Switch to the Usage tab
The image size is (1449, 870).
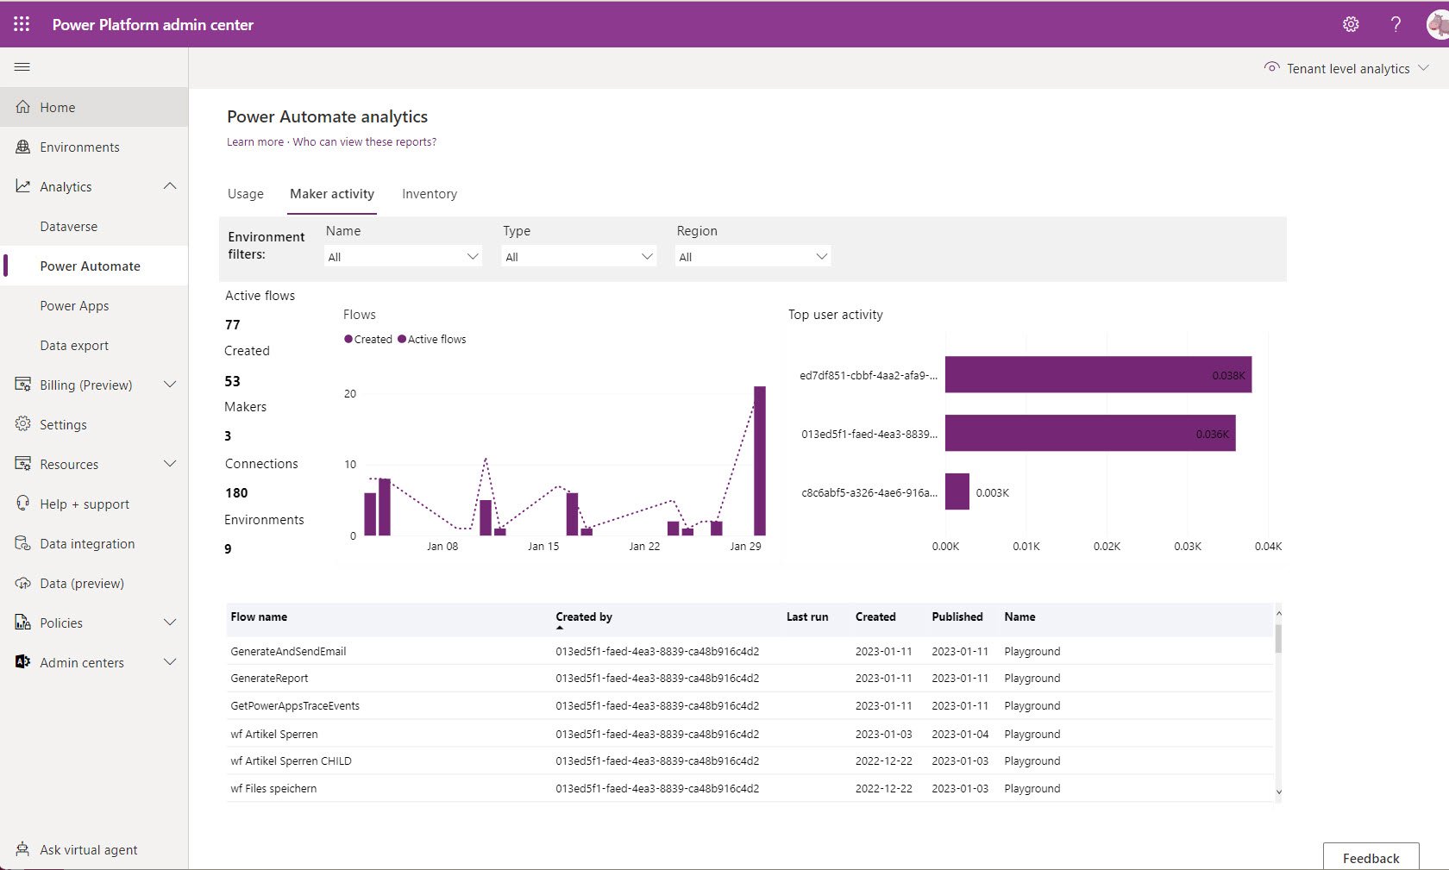click(246, 194)
